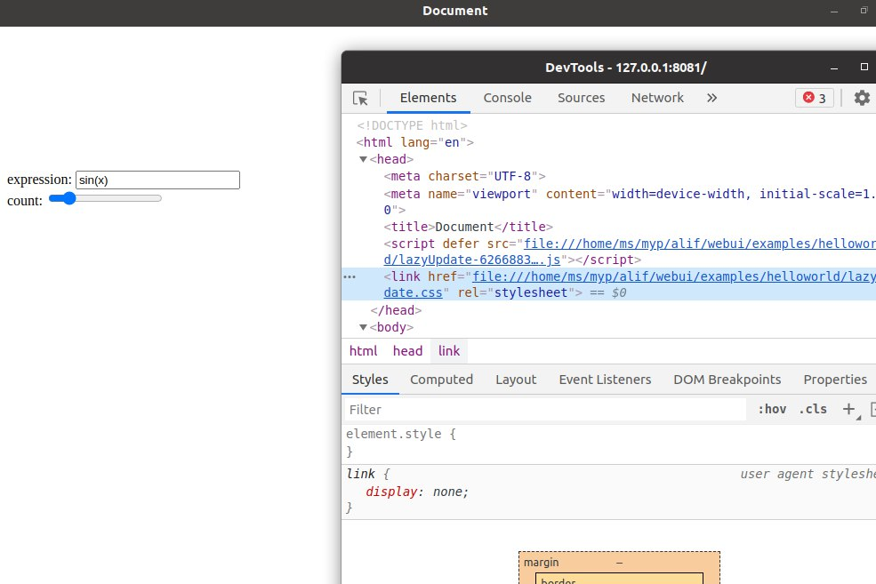
Task: Click the none value of display
Action: coord(447,492)
